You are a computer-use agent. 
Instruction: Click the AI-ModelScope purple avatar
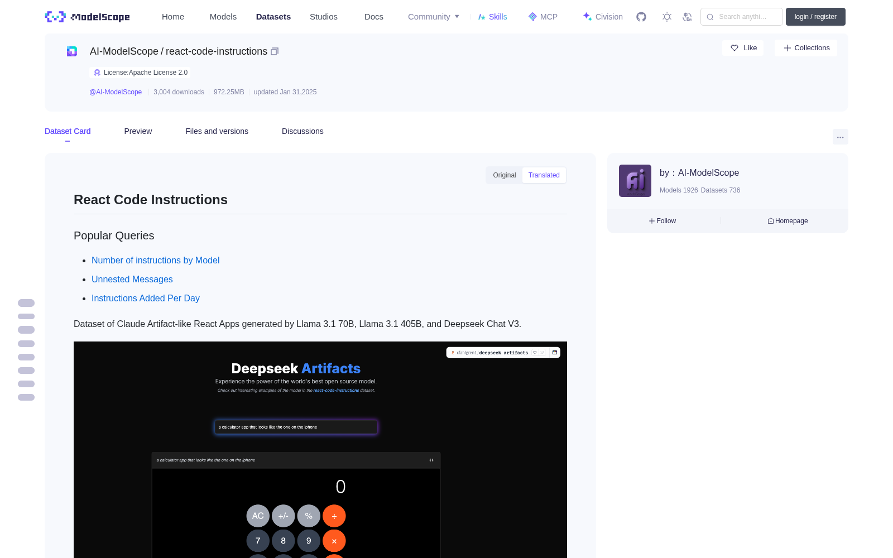coord(635,181)
